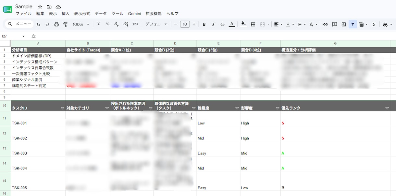Viewport: 396px width, 196px height.
Task: Open the Gemini menu
Action: [134, 14]
